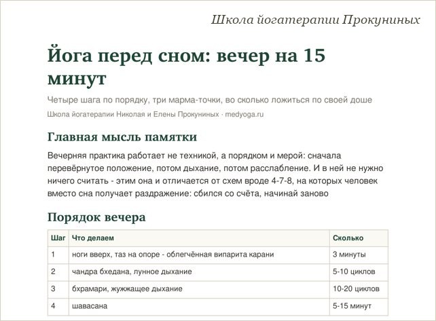Click the cell 'ноги вверх, таз на опоре - облегчённая випарита карани'
Viewport: 436px width, 321px height.
(199, 255)
